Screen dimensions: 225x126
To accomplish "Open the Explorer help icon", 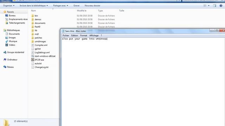I will point(221,6).
